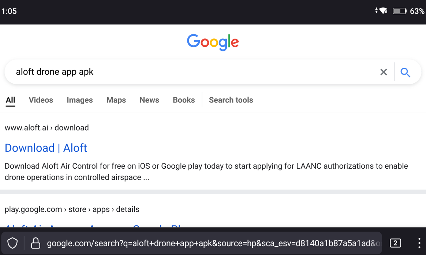426x255 pixels.
Task: Open the Maps results tab
Action: point(116,100)
